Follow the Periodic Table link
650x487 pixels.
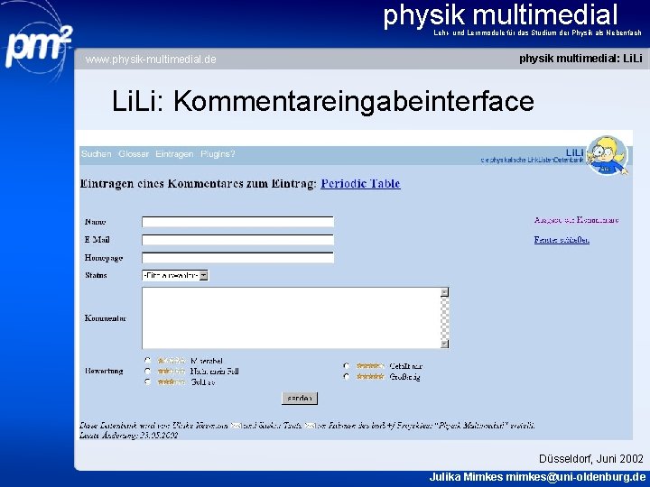360,183
